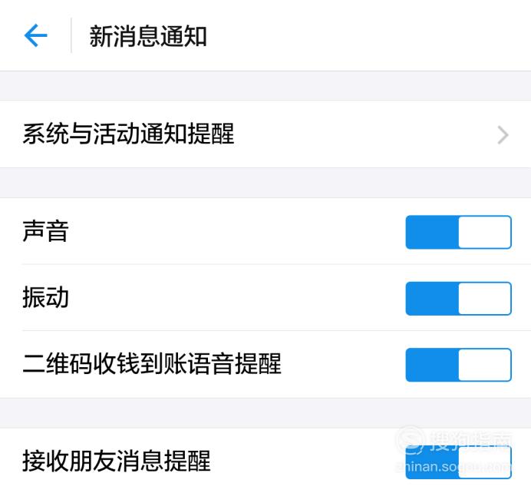Select the 声音 label
The width and height of the screenshot is (531, 493).
click(46, 231)
